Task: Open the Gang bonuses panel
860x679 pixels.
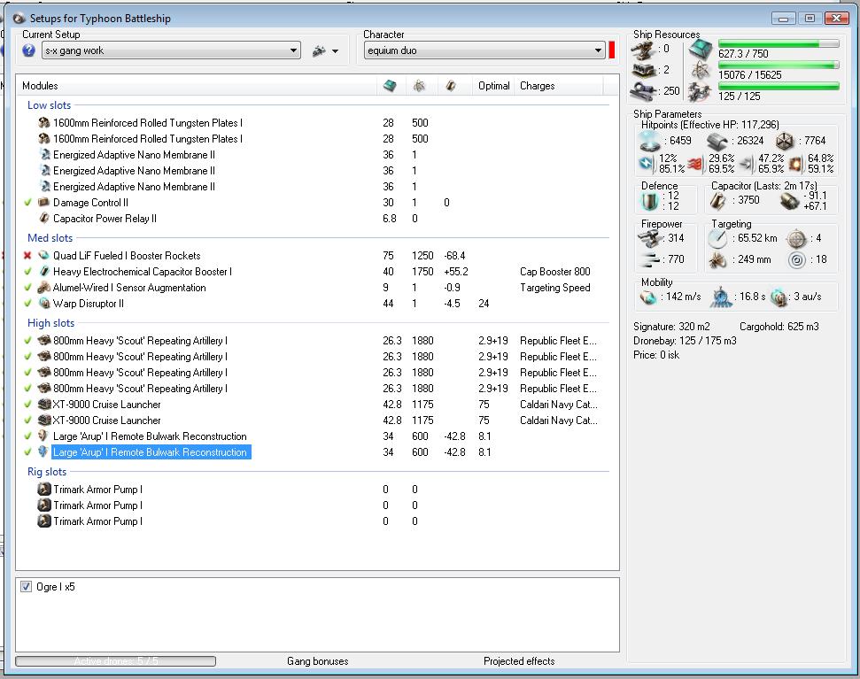Action: click(318, 661)
